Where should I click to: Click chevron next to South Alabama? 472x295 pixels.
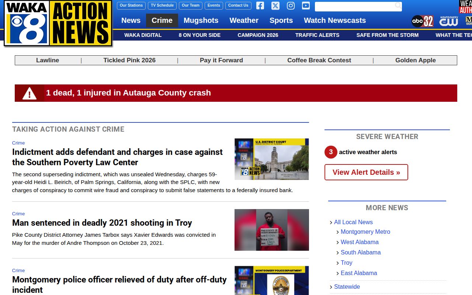coord(338,253)
